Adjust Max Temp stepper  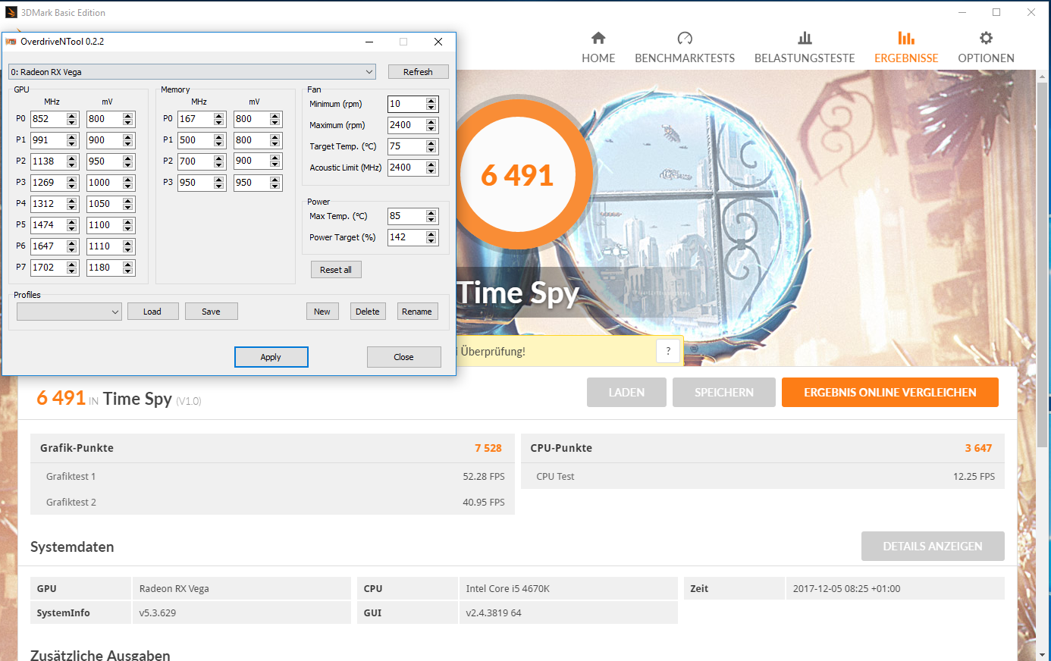pyautogui.click(x=431, y=216)
